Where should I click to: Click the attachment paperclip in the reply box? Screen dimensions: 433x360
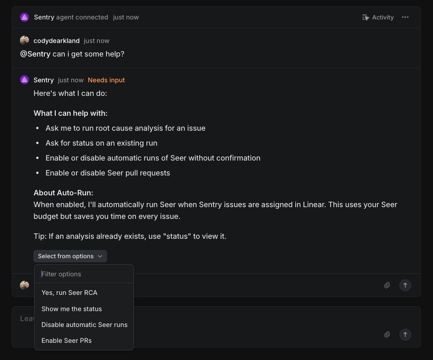point(387,285)
